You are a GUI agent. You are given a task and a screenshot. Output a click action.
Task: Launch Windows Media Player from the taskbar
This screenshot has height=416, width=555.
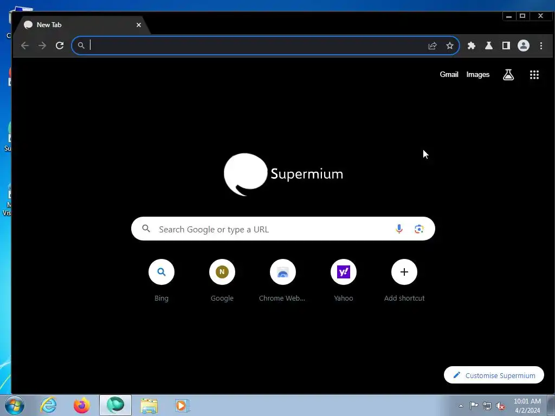182,405
